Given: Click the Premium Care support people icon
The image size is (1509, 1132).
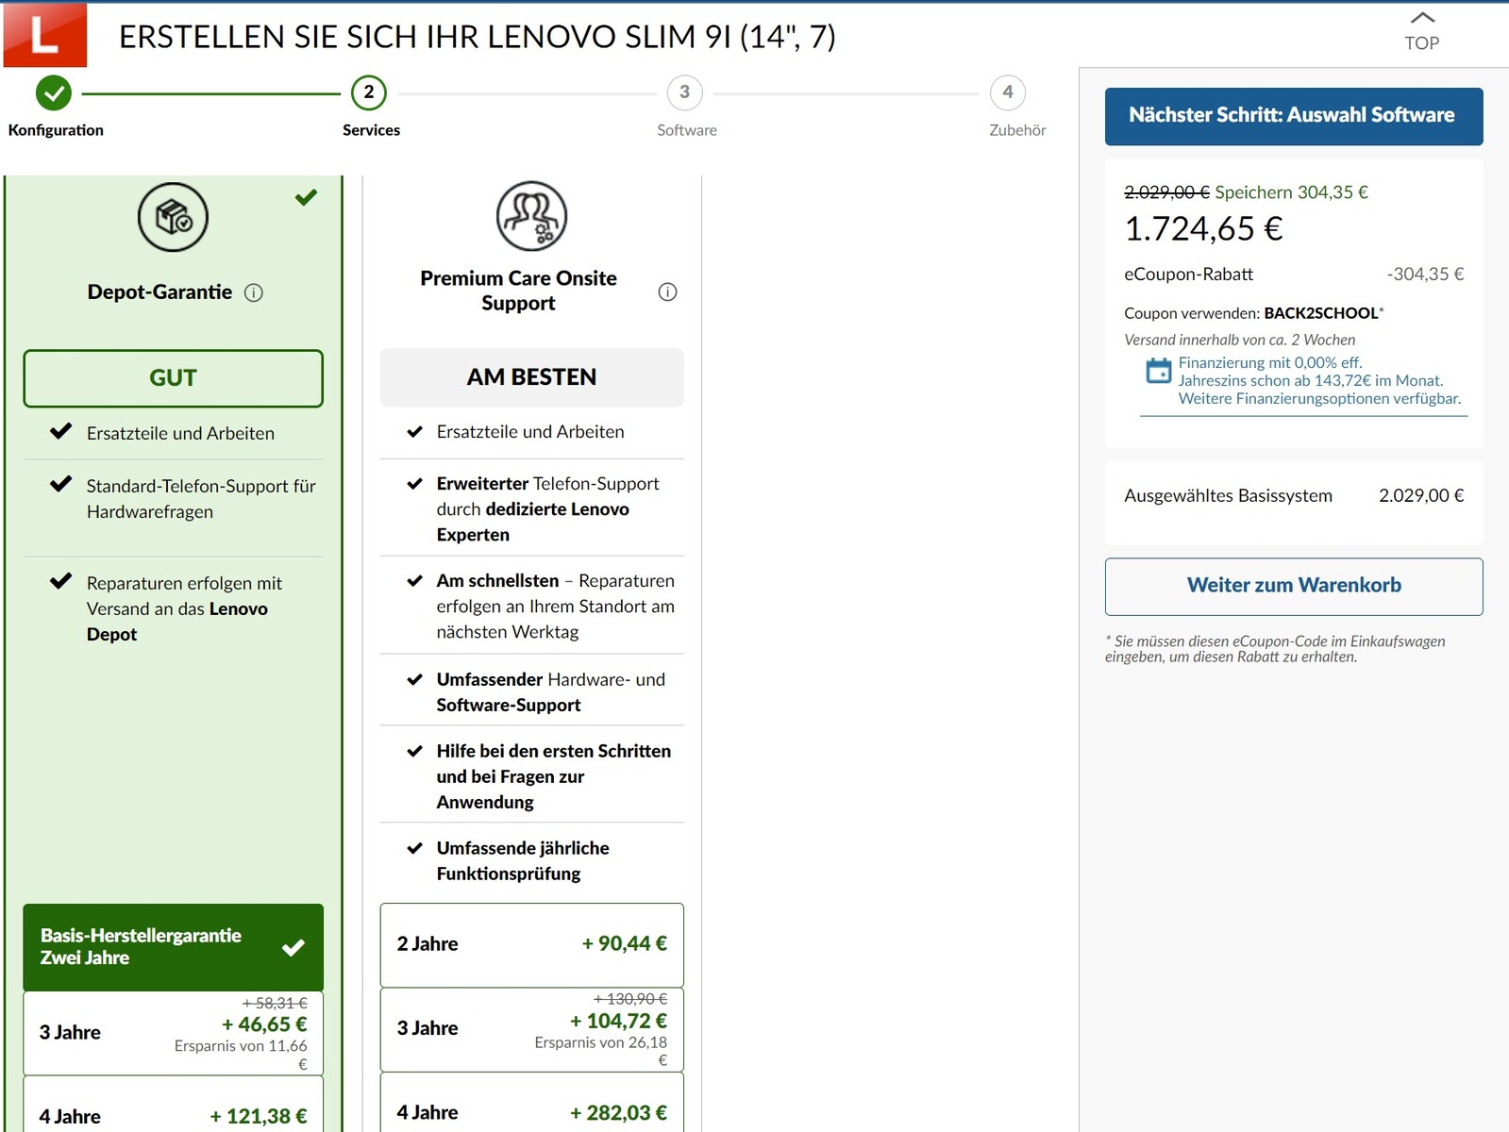Looking at the screenshot, I should click(x=531, y=216).
